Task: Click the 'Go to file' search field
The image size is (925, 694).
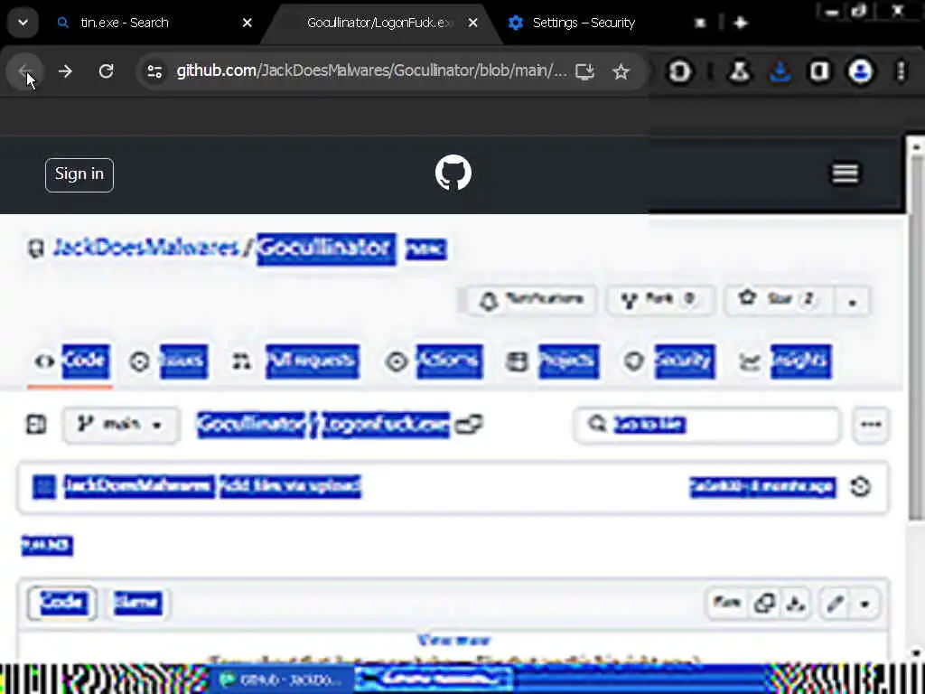Action: (x=706, y=425)
